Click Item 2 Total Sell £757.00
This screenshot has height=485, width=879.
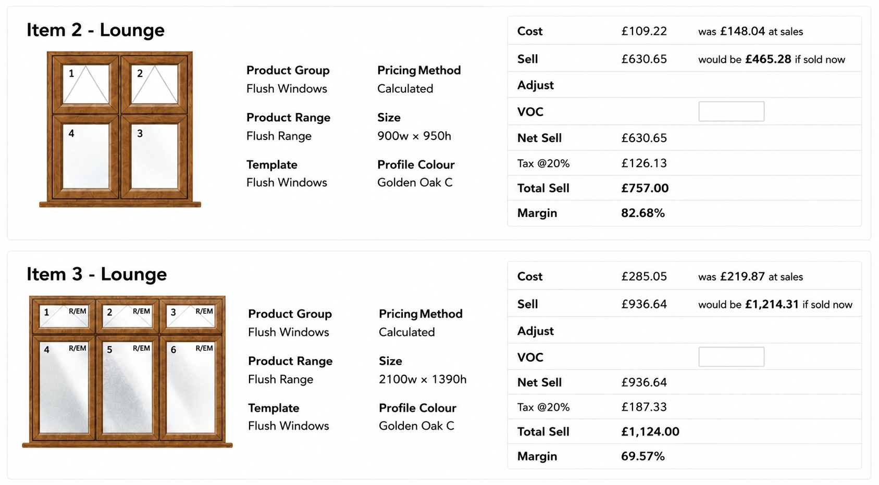coord(645,188)
